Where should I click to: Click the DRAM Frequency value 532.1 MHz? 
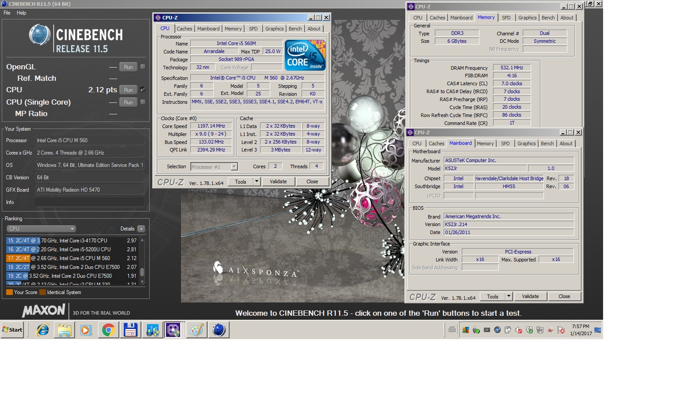click(x=512, y=68)
